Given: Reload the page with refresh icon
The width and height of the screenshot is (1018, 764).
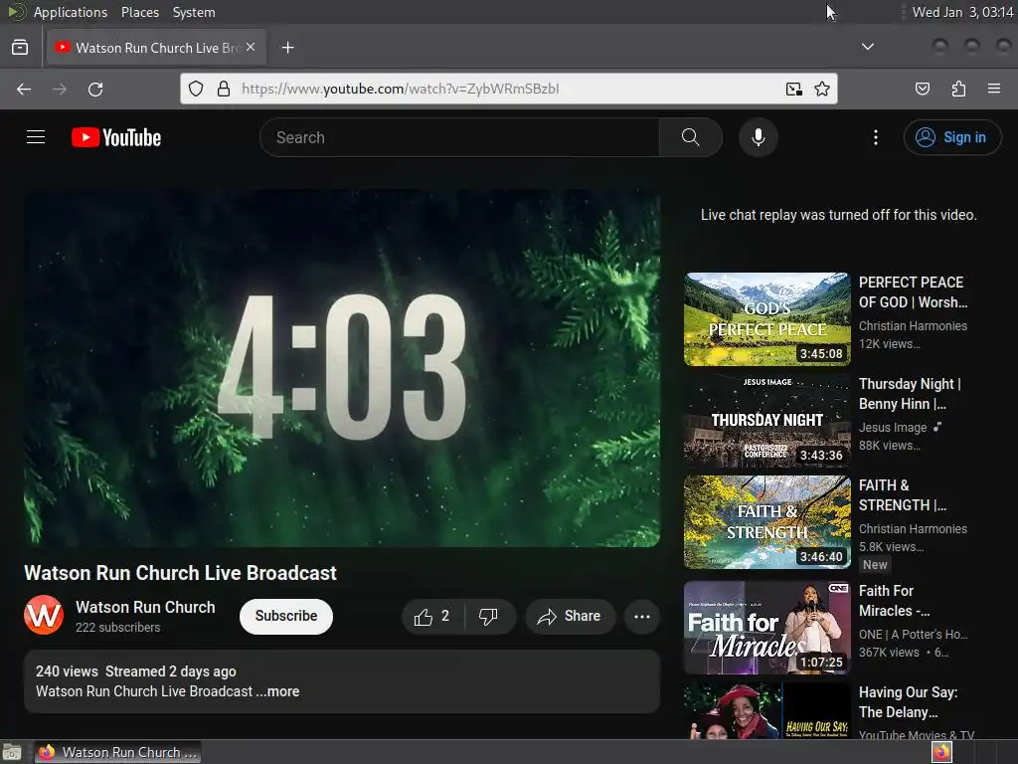Looking at the screenshot, I should (x=95, y=89).
